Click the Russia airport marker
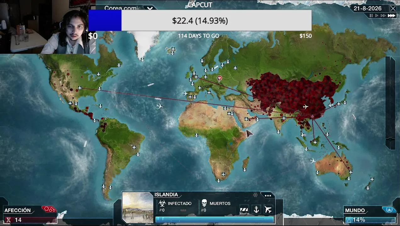The height and width of the screenshot is (226, 400). click(235, 68)
